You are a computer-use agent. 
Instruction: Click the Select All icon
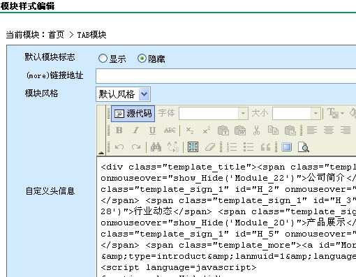pos(193,147)
